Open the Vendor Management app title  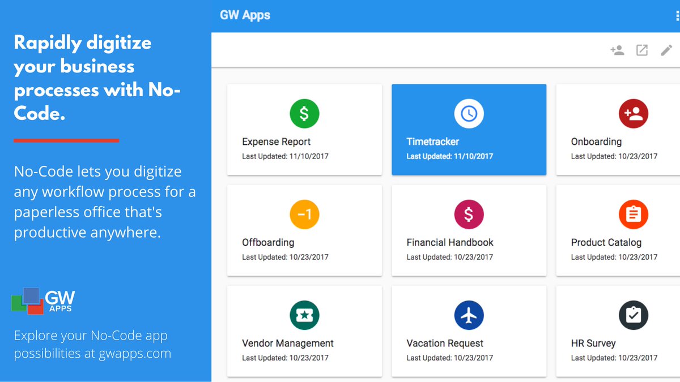(288, 343)
